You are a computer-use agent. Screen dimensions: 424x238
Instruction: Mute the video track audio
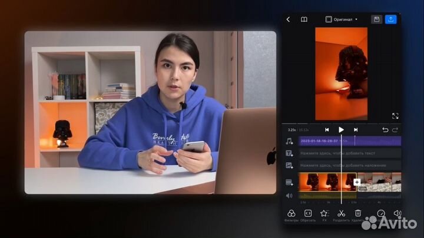click(289, 196)
